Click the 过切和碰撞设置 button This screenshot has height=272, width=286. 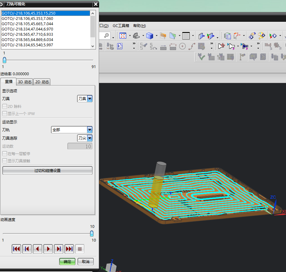click(x=48, y=171)
